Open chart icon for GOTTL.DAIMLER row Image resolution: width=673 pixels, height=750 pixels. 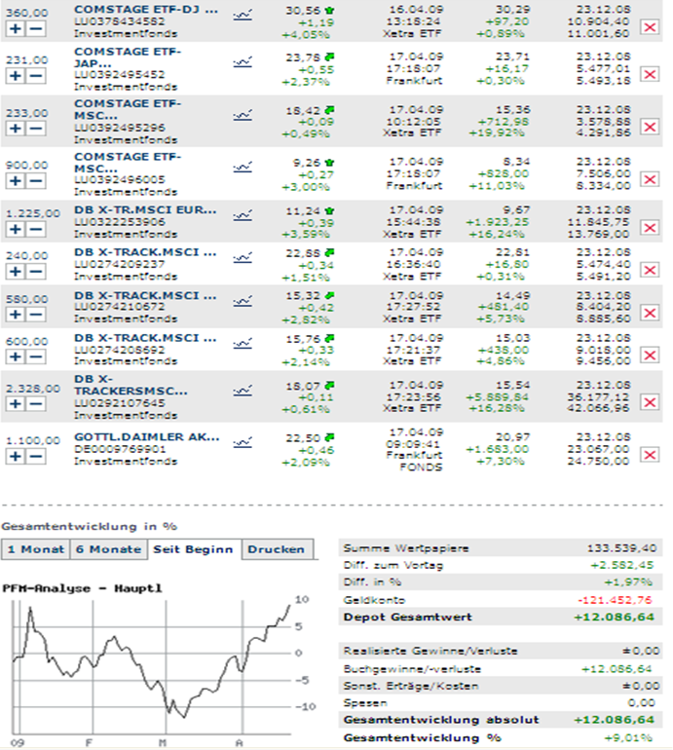(x=243, y=443)
